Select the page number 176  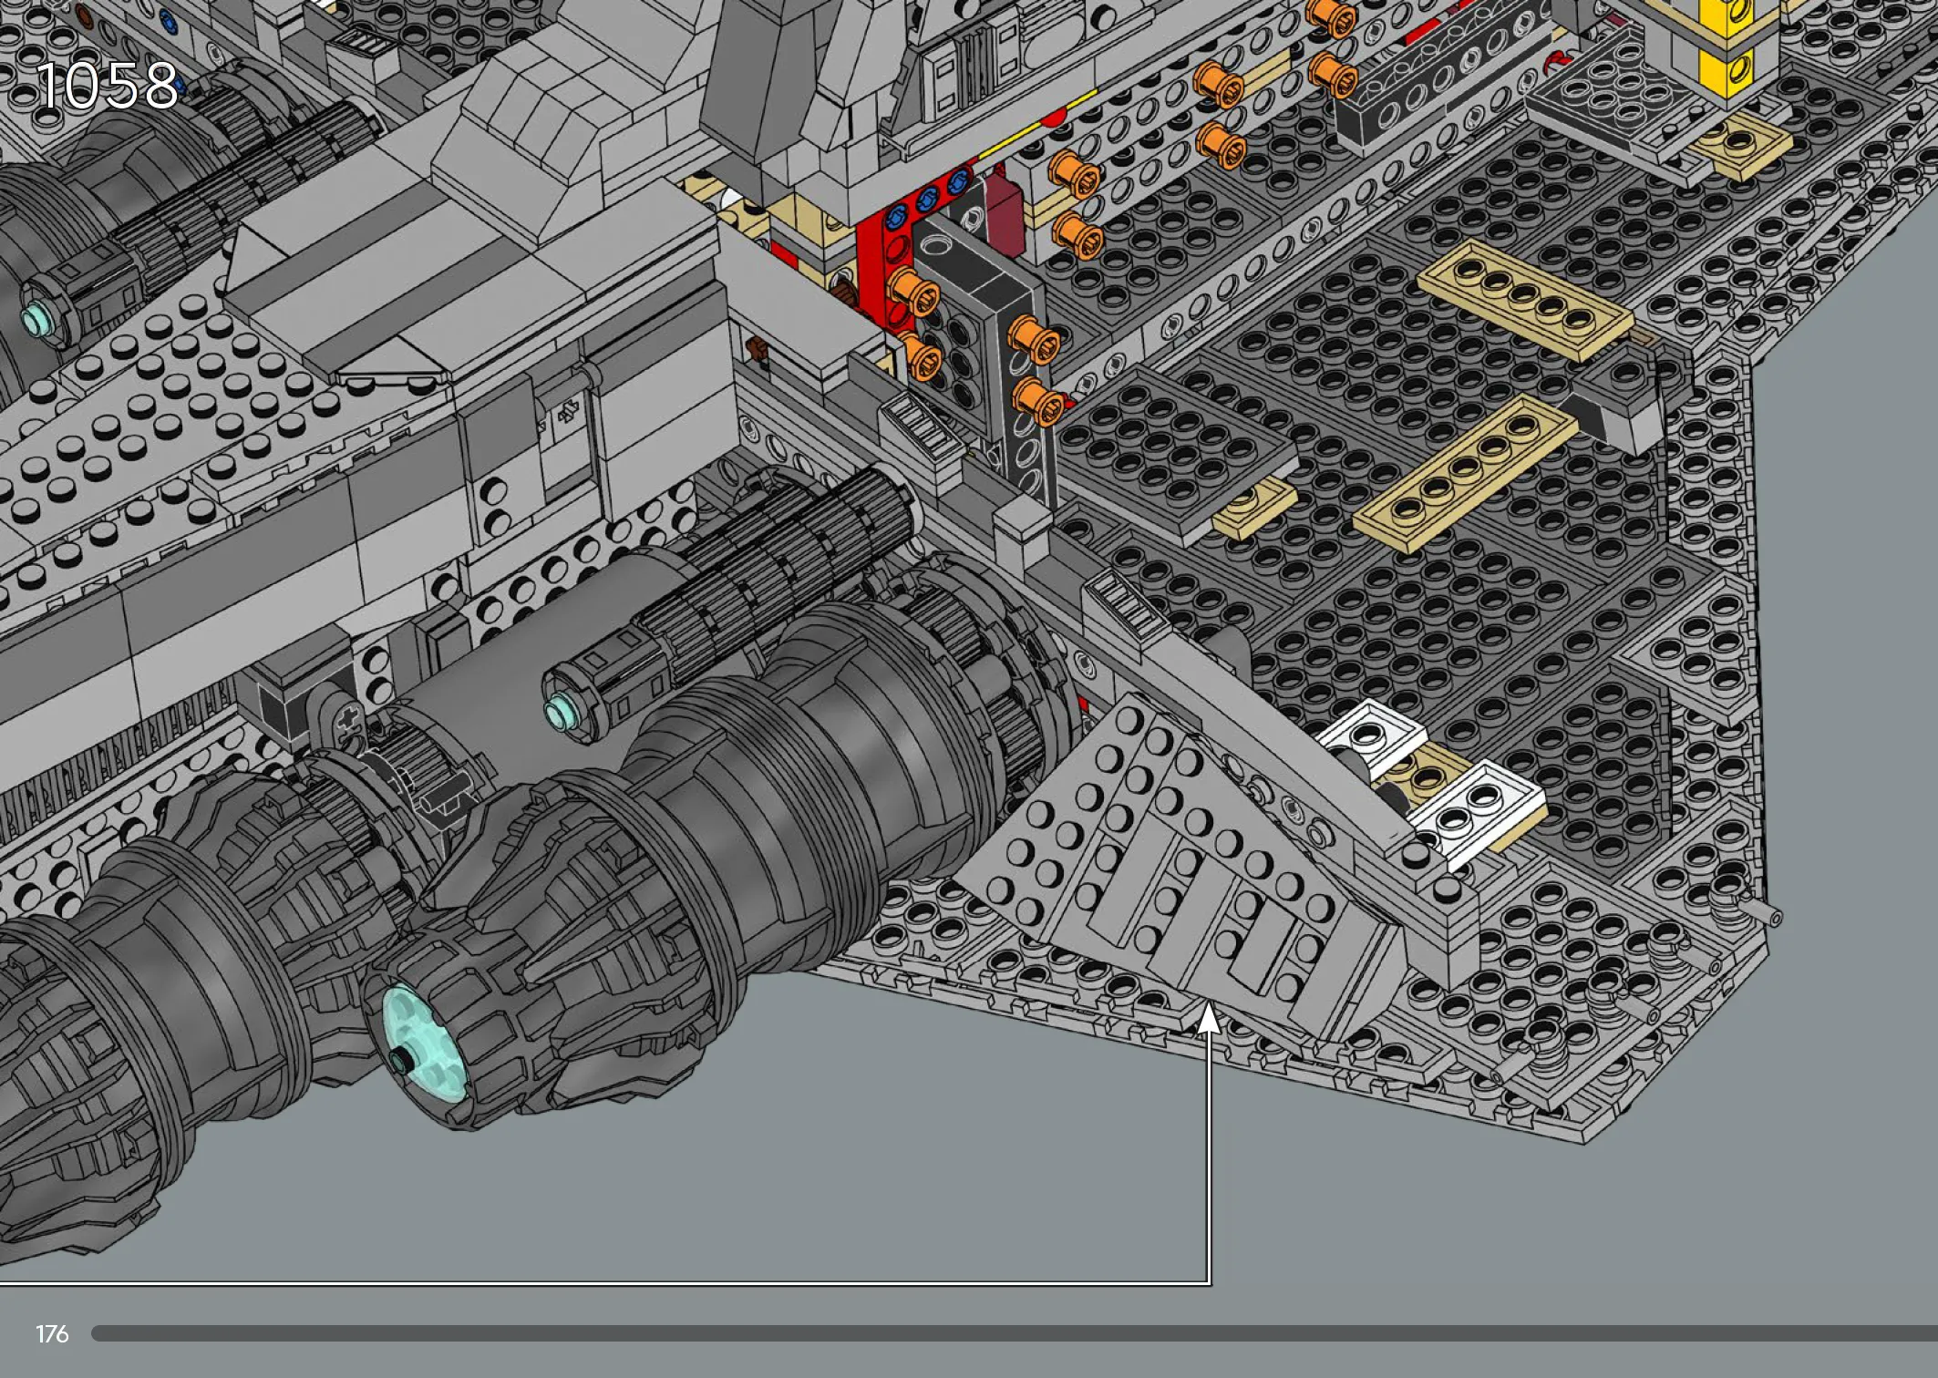click(x=52, y=1334)
